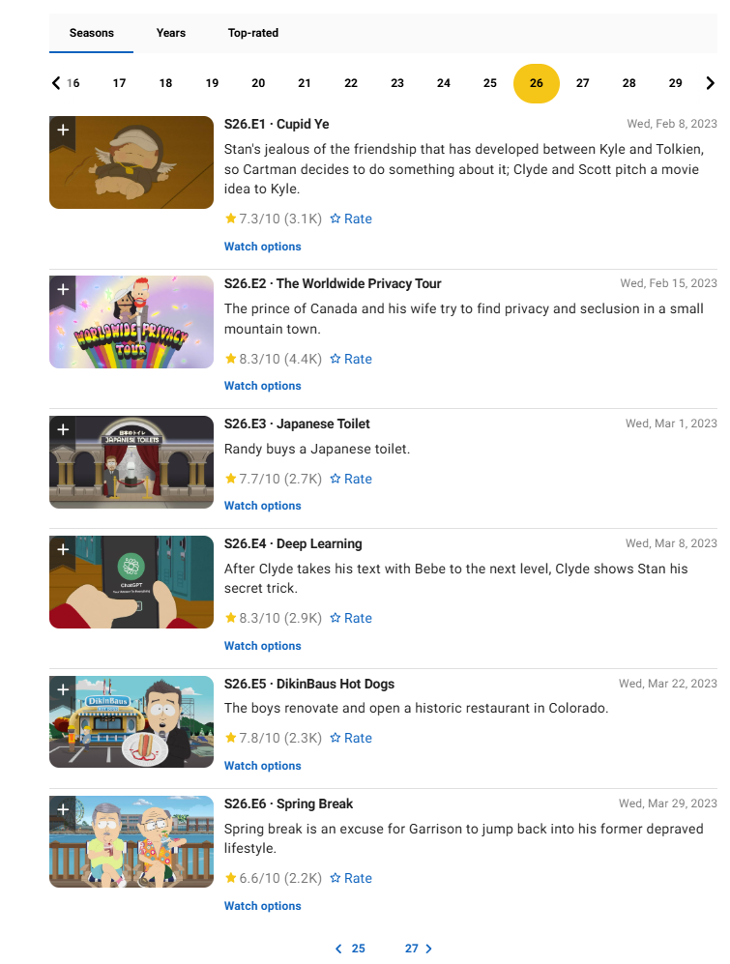Rate the Spring Break episode

click(351, 879)
